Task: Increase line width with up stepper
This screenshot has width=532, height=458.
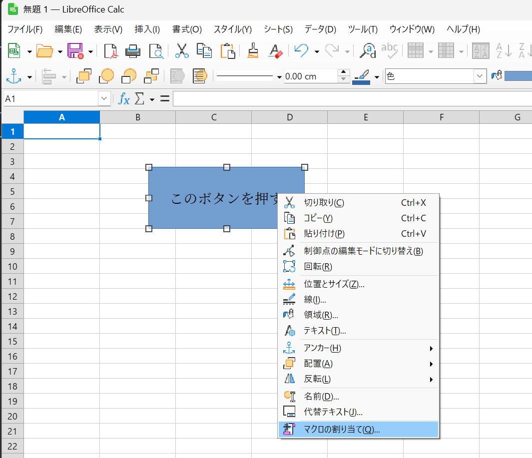Action: [x=344, y=73]
